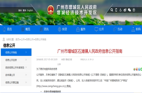The width and height of the screenshot is (142, 93).
Task: Click the document icon beside 概览
Action: 23,29
